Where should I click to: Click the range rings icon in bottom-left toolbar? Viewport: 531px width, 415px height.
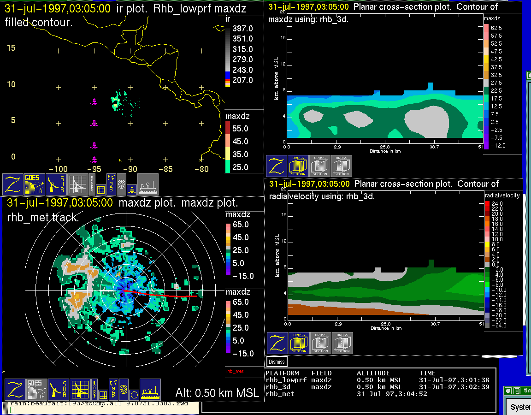pyautogui.click(x=124, y=390)
